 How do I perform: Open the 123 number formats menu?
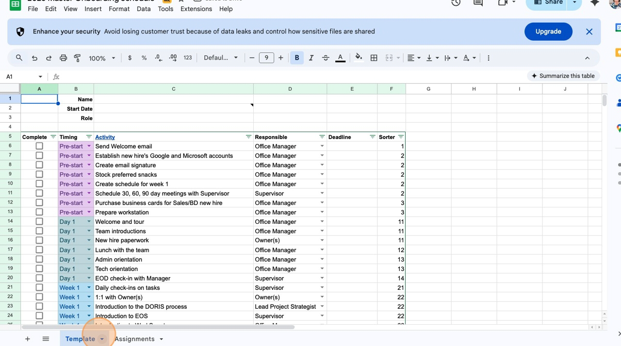(x=188, y=58)
